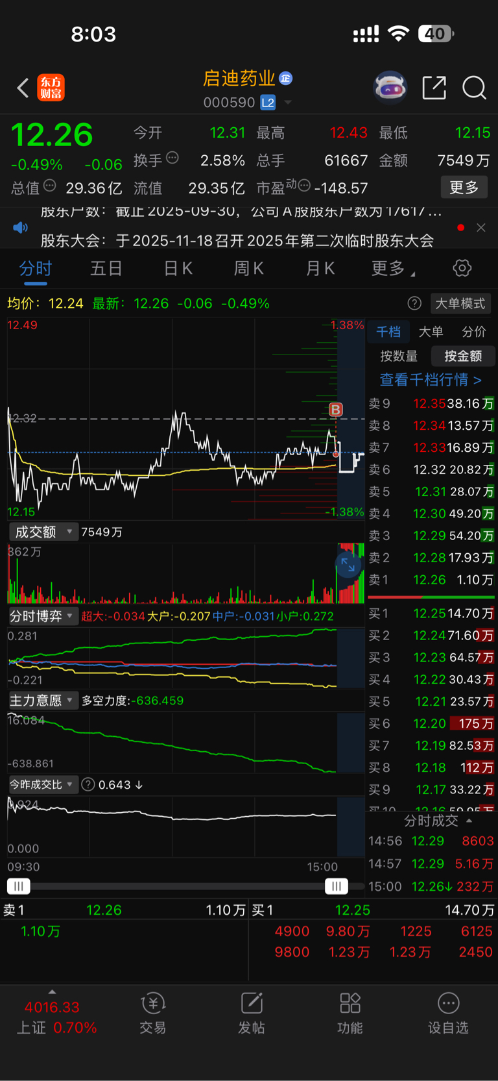
Task: Collapse the 分时成交 panel arrow
Action: pyautogui.click(x=469, y=821)
